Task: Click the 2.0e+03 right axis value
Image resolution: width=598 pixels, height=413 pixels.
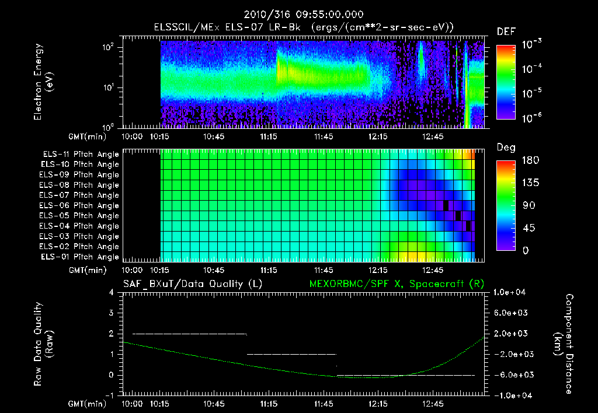Action: (x=511, y=334)
